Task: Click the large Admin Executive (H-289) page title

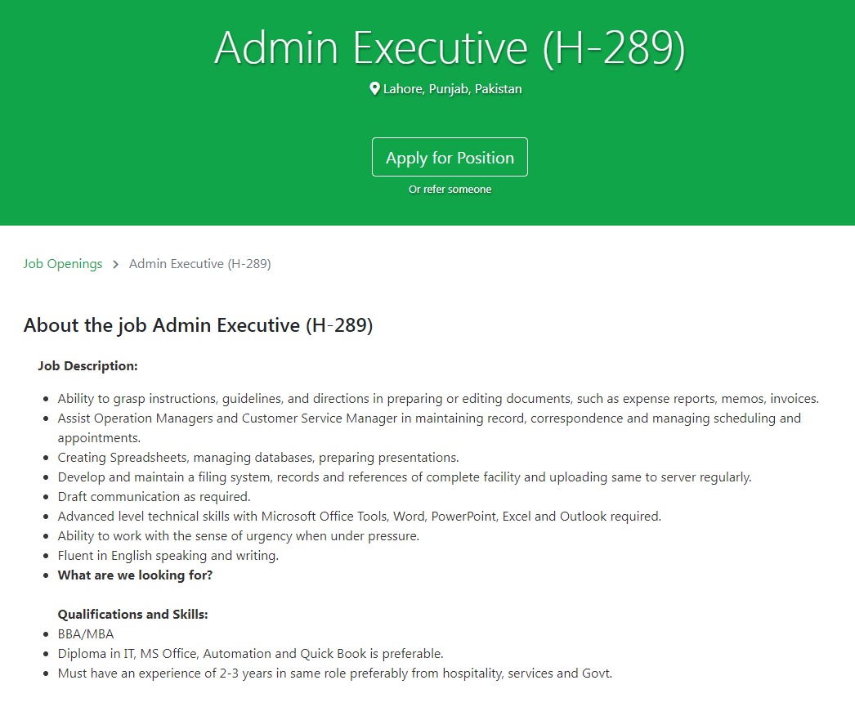Action: [450, 47]
